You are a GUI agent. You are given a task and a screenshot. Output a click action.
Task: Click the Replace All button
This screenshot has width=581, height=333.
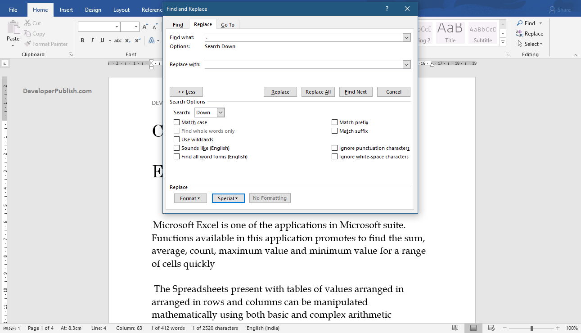(318, 91)
